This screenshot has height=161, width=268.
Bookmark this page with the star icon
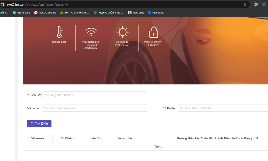[245, 4]
